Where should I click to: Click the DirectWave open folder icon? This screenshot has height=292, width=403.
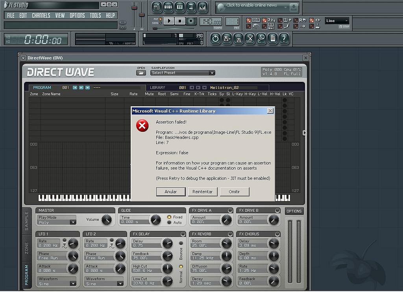141,73
